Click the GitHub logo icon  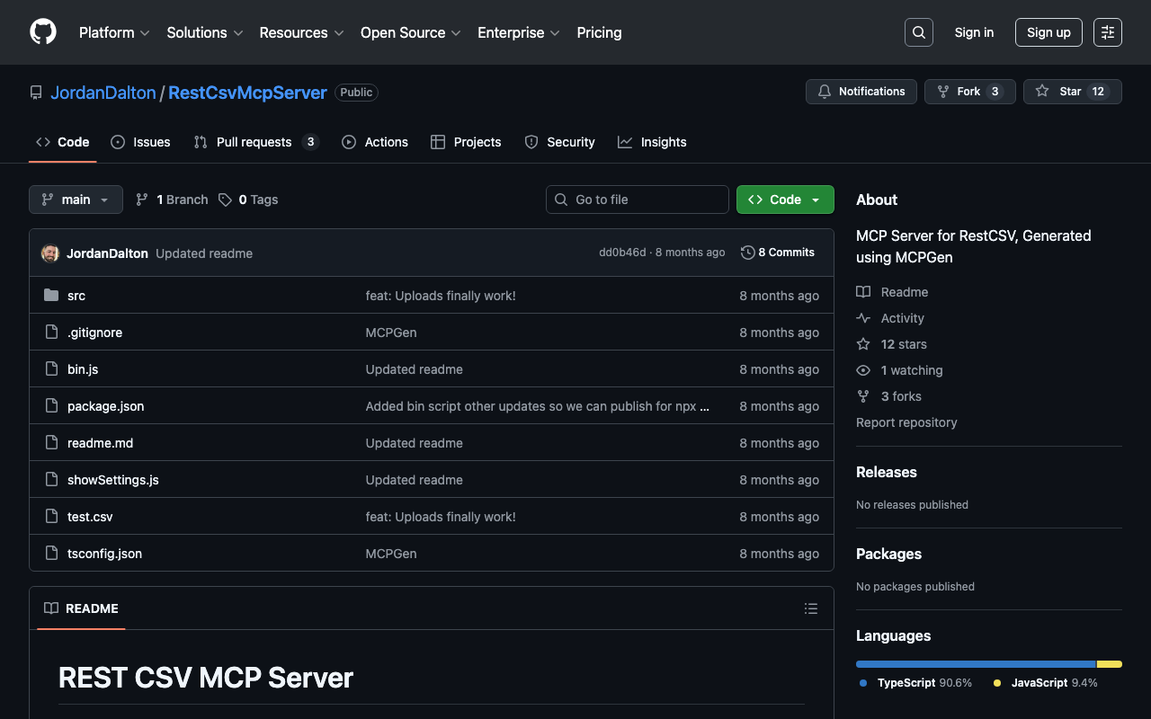coord(43,32)
